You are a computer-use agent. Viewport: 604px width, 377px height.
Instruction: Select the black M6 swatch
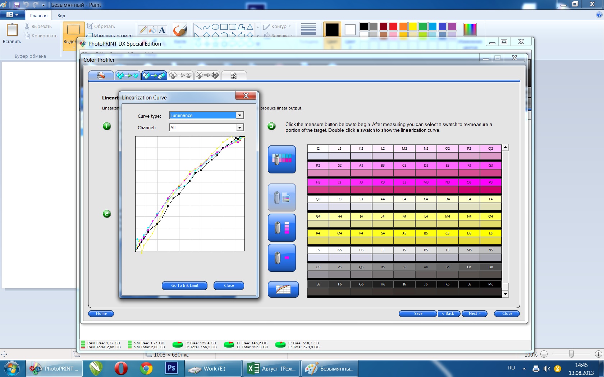pyautogui.click(x=491, y=288)
